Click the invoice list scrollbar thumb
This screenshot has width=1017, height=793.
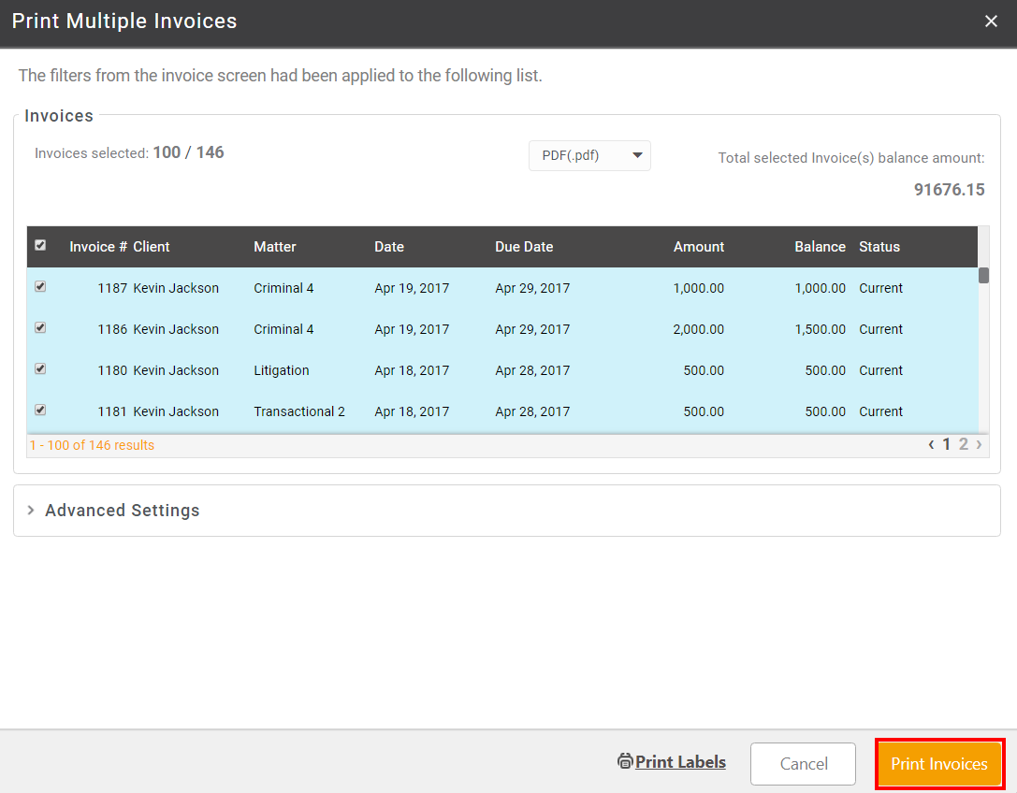coord(983,276)
